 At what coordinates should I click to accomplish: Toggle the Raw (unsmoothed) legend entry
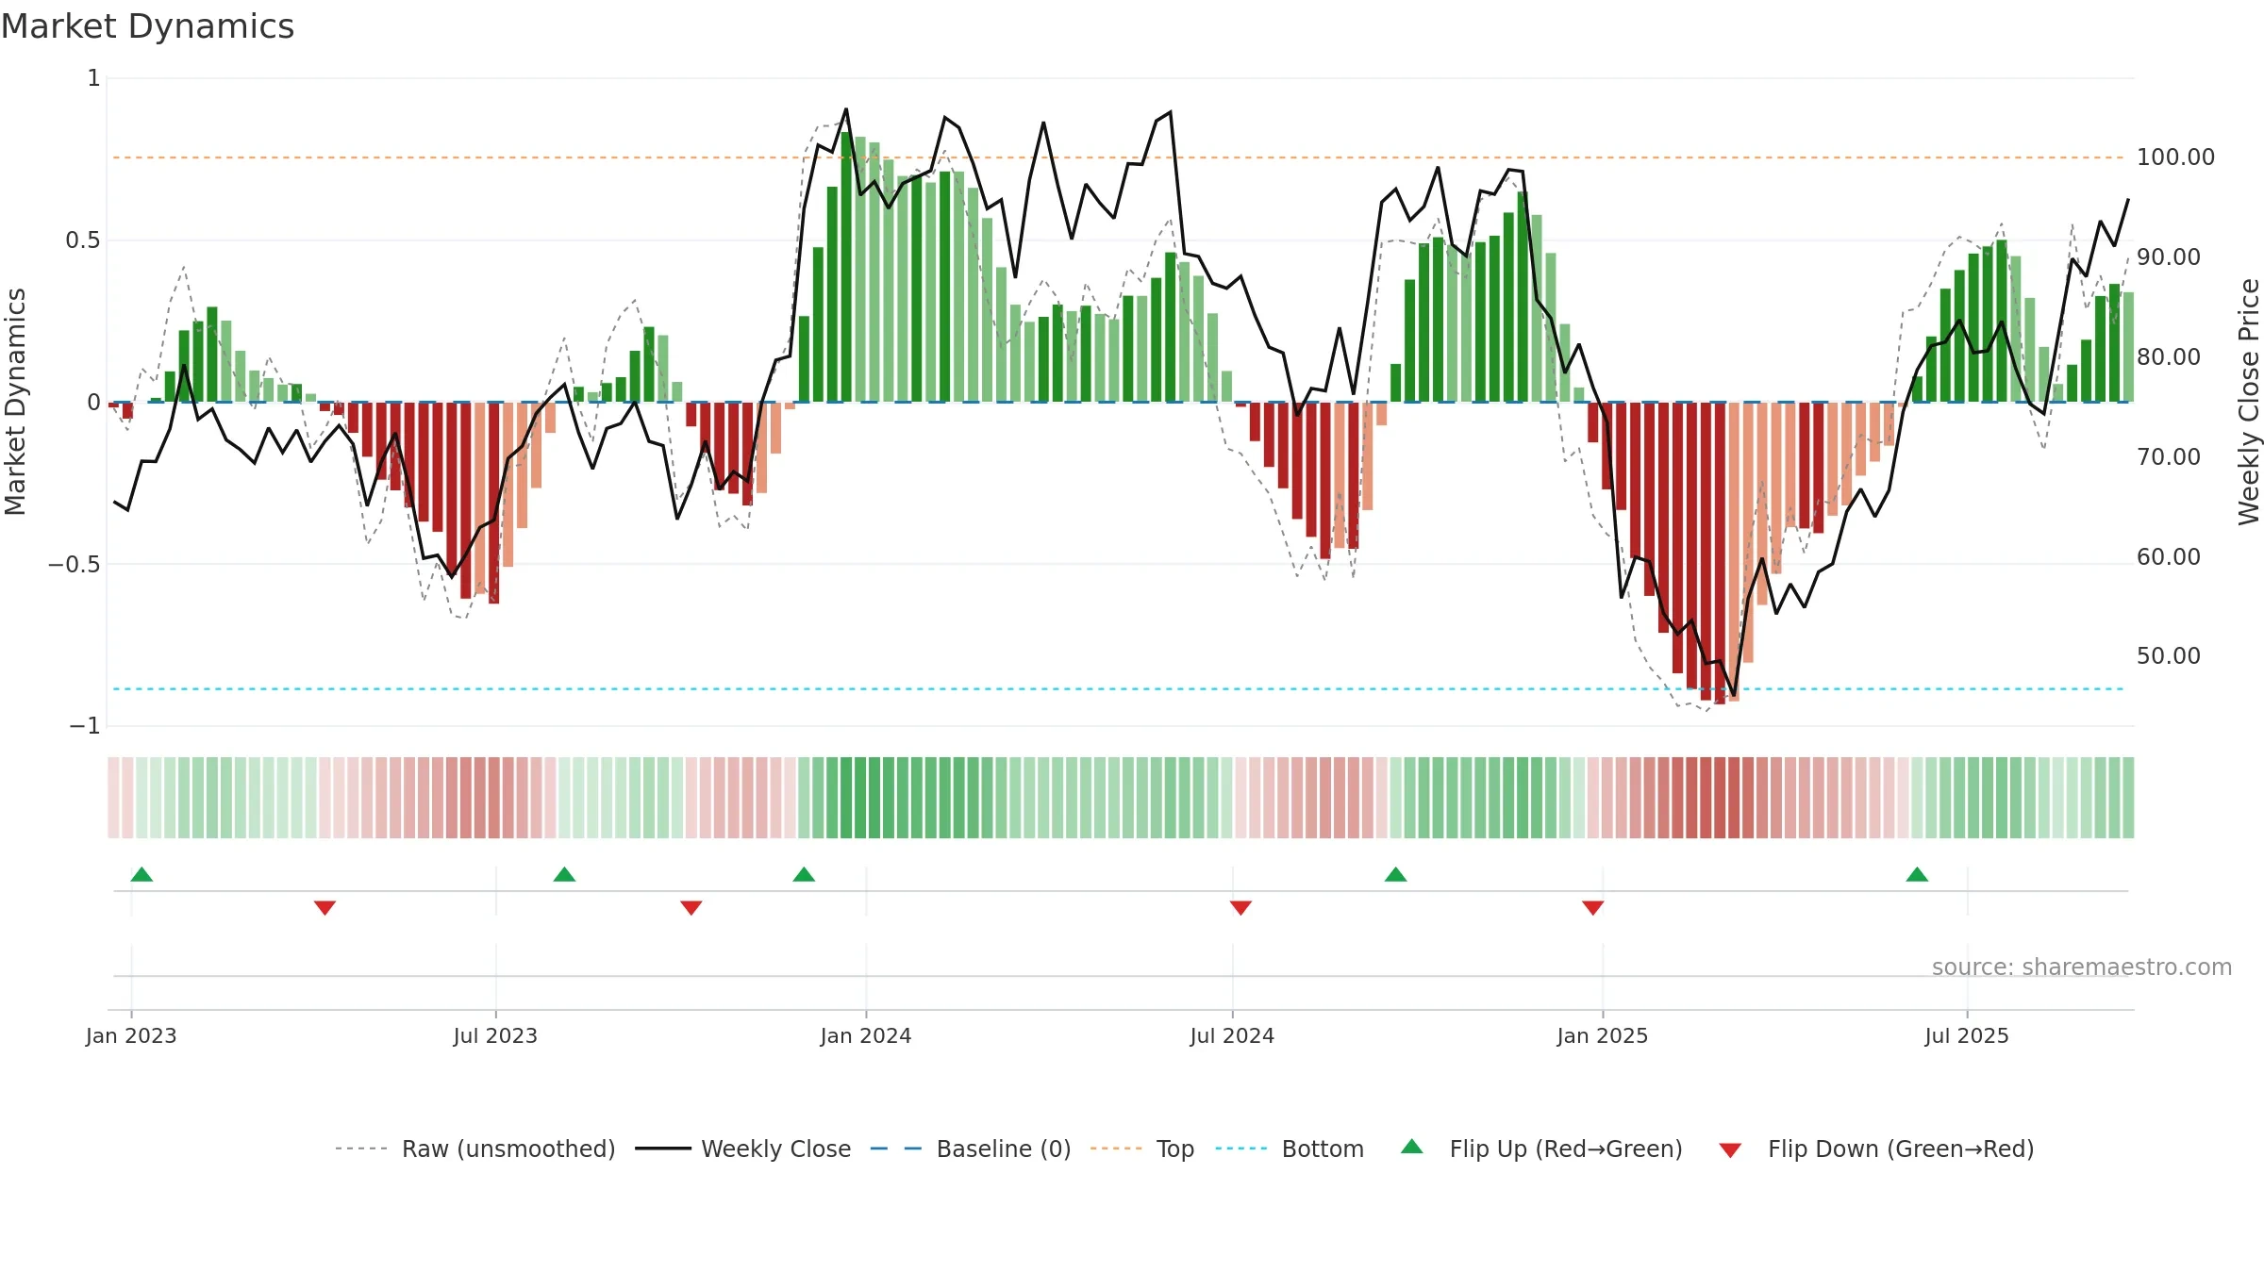475,1149
